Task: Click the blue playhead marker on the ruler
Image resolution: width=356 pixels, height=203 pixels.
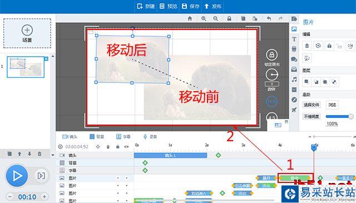Action: [x=314, y=147]
